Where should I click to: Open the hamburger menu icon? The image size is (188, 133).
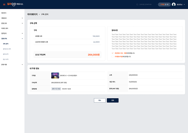(x=4, y=4)
